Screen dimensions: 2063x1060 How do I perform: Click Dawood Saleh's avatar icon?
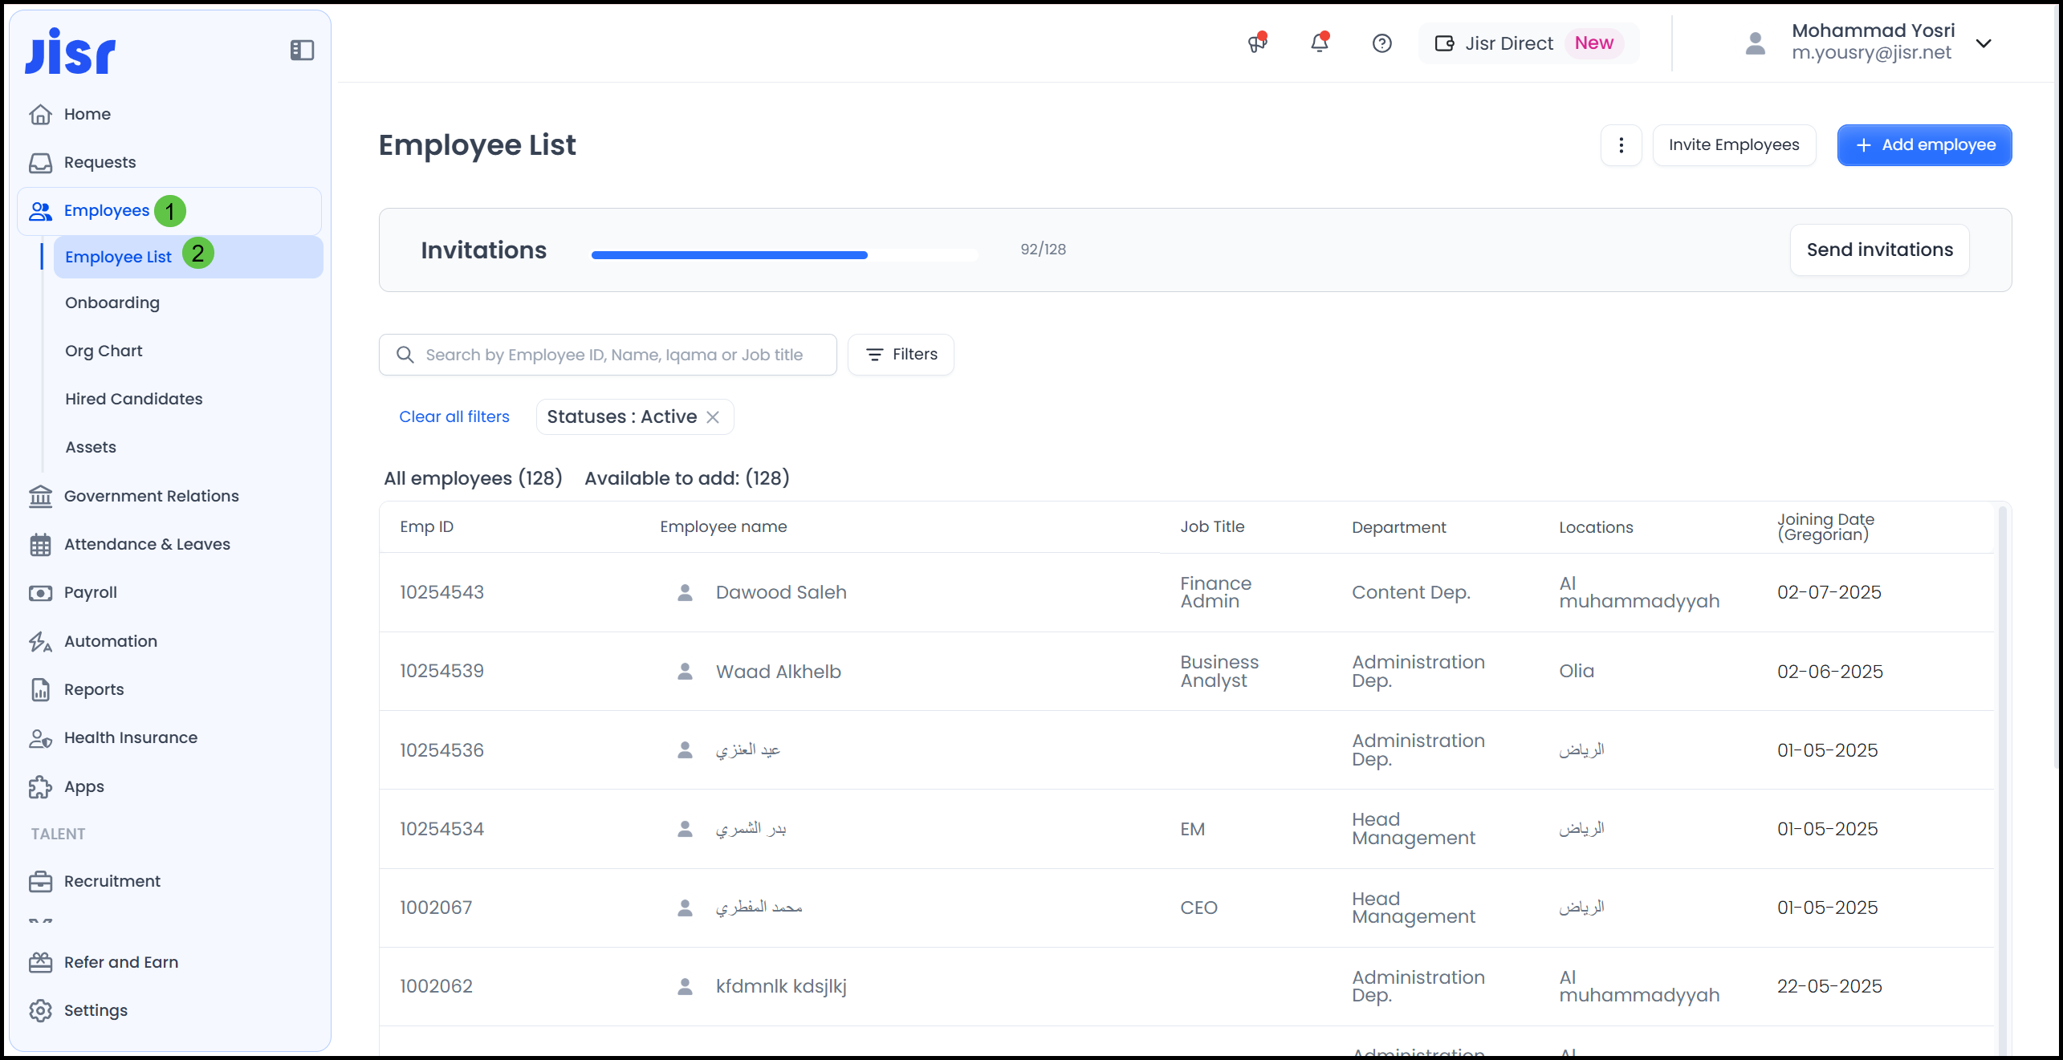pyautogui.click(x=685, y=593)
